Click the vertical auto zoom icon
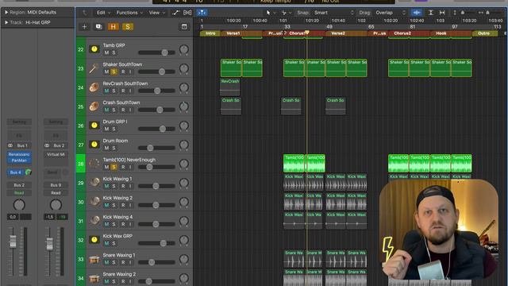Viewport: 508px width, 286px height. 430,13
